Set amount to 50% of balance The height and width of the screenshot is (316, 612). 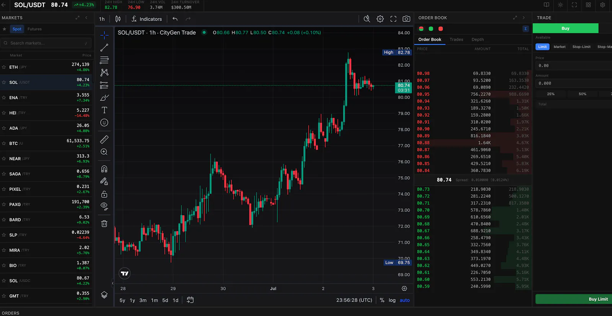point(583,94)
